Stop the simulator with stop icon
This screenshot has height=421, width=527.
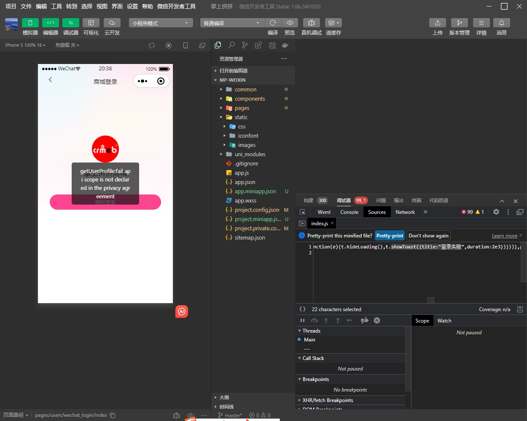169,45
